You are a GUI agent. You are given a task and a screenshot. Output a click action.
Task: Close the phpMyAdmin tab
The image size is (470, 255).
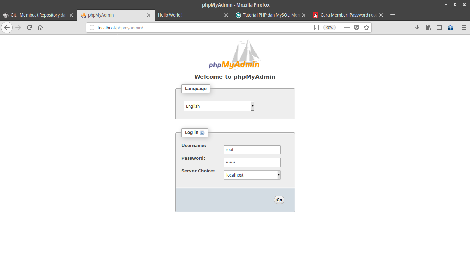click(x=149, y=15)
